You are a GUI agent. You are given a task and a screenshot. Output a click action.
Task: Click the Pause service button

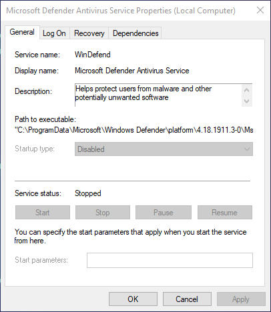pyautogui.click(x=164, y=213)
